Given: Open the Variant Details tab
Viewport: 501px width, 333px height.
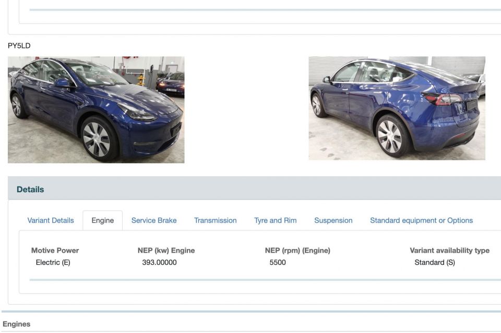Looking at the screenshot, I should (x=51, y=220).
